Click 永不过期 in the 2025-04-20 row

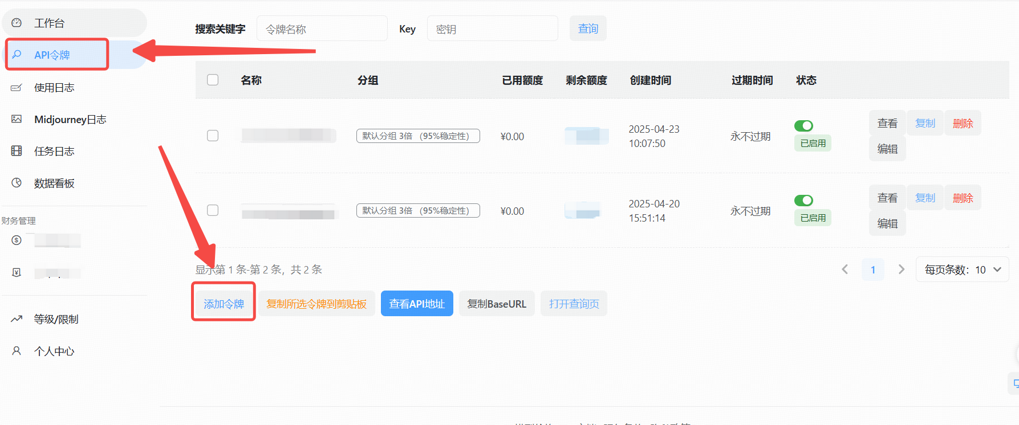coord(750,211)
